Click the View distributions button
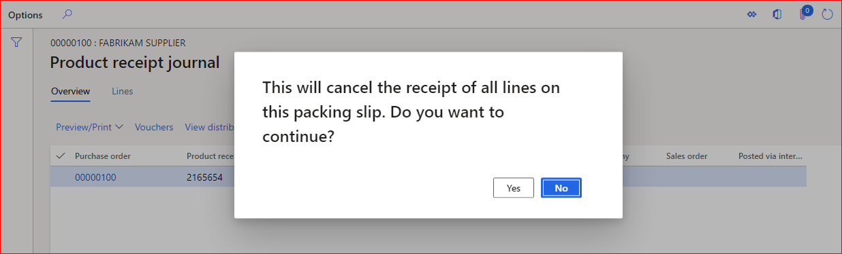Image resolution: width=842 pixels, height=254 pixels. click(x=210, y=127)
